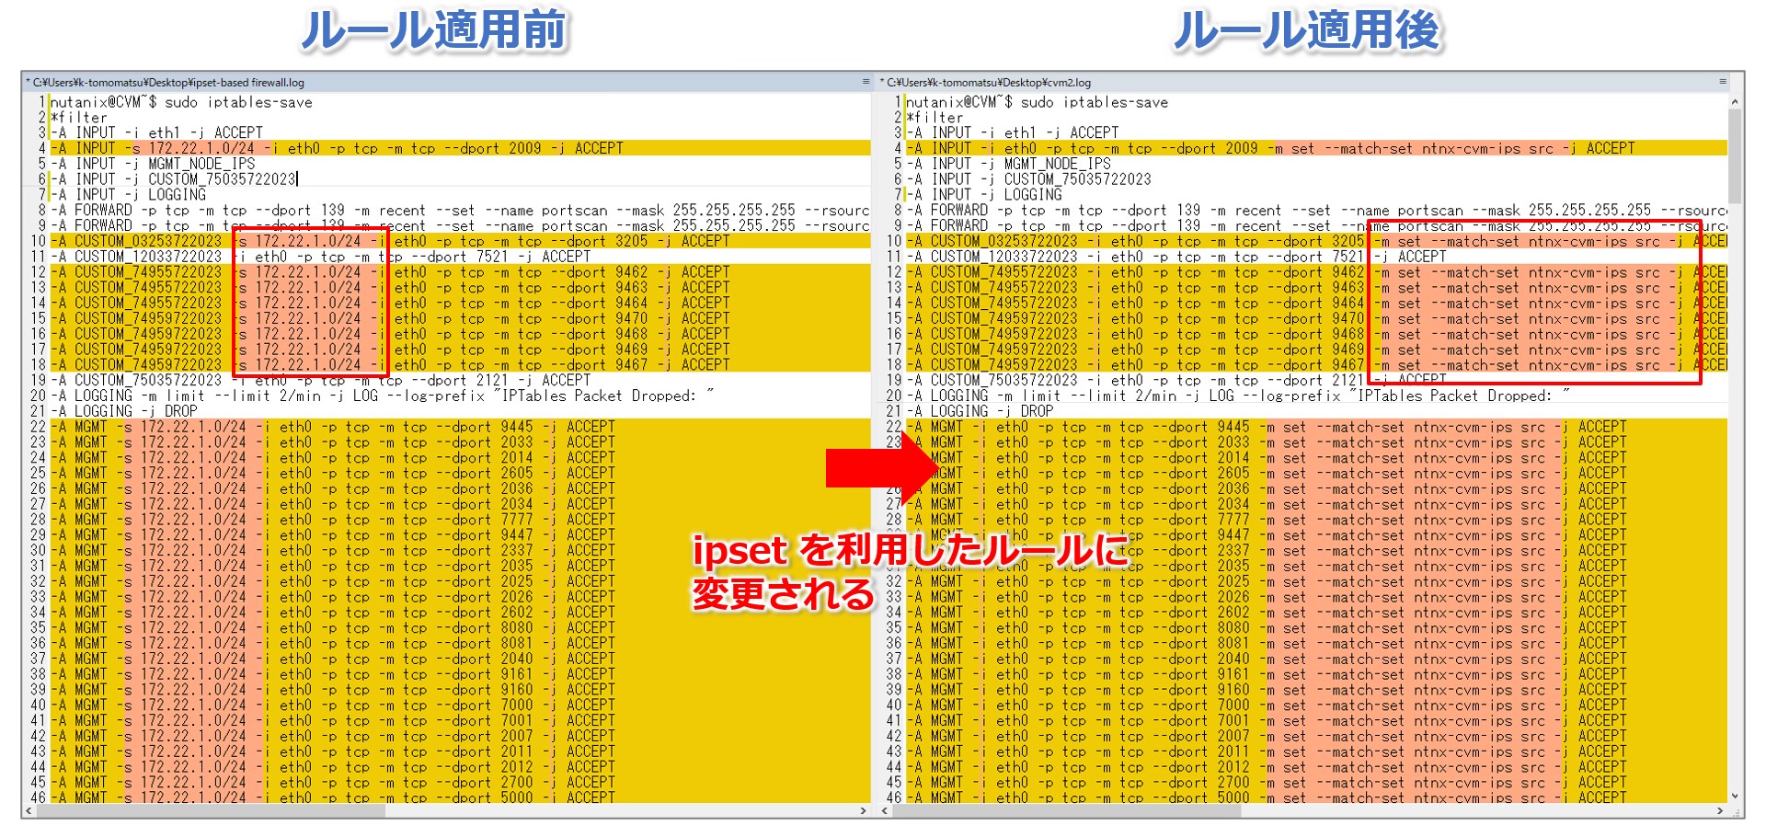Click CUSTOM_12033722023 dport 7521 rule in right pane

click(1175, 257)
